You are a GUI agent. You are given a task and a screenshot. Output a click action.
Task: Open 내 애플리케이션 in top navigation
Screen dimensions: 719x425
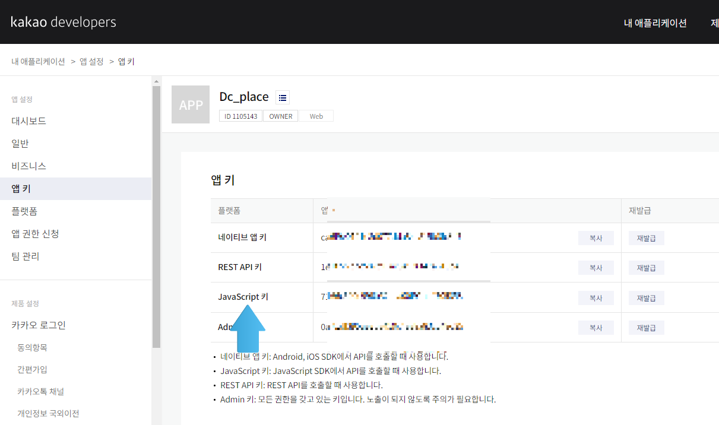(655, 23)
